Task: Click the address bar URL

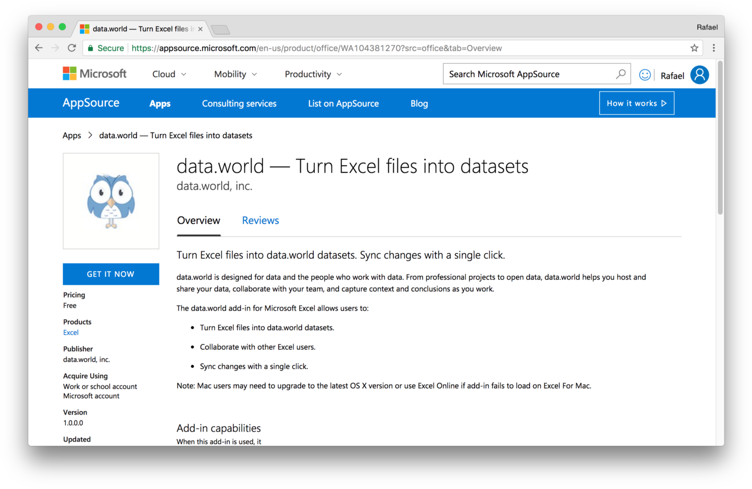Action: [x=317, y=48]
